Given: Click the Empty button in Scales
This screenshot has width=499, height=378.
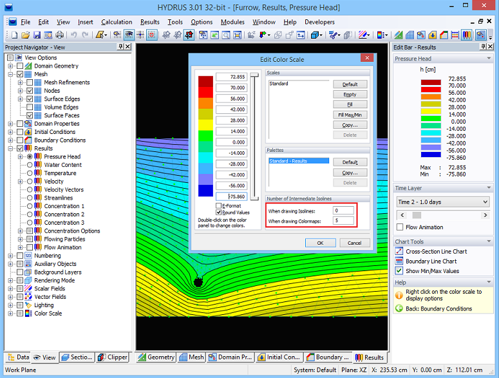Looking at the screenshot, I should coord(350,95).
